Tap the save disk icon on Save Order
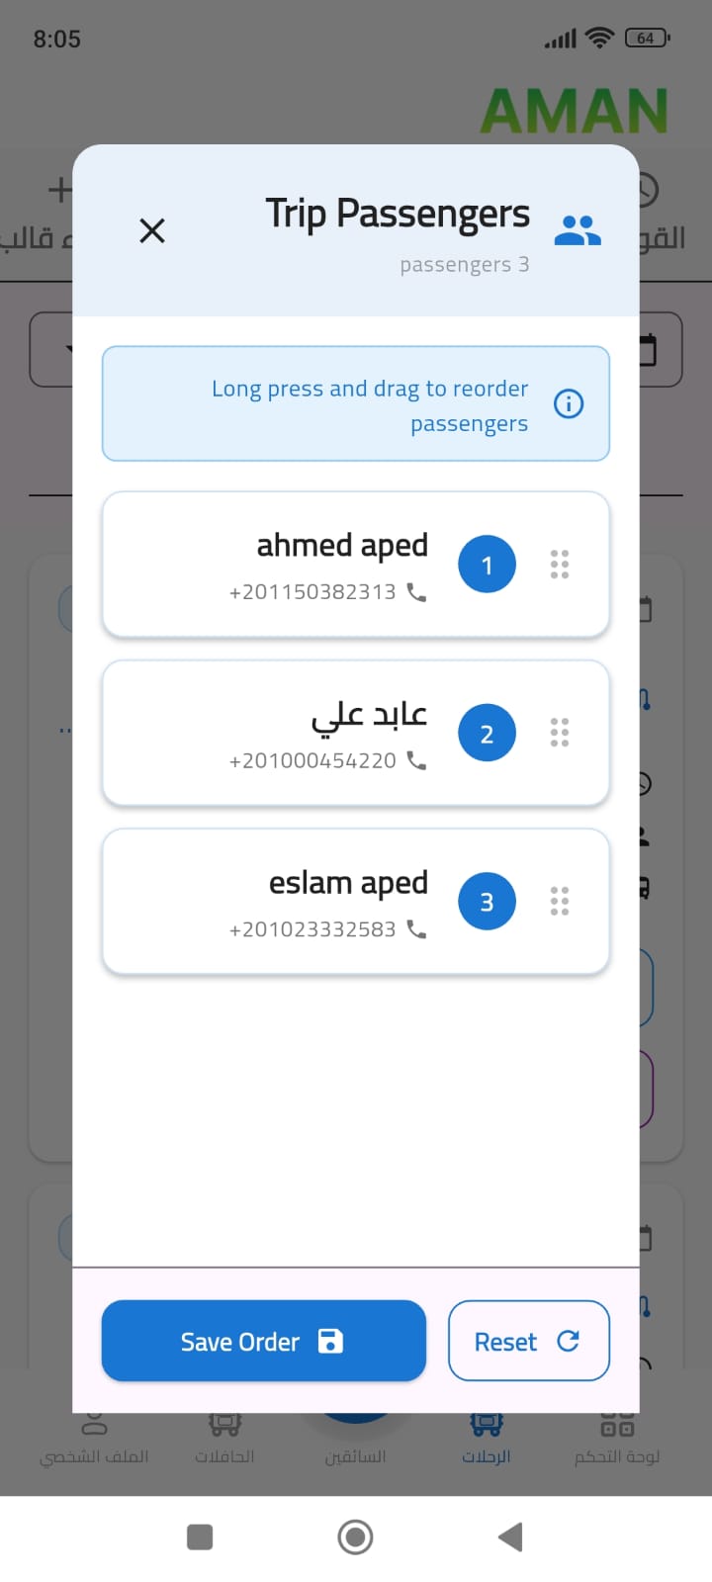Viewport: 712px width, 1582px height. pos(331,1342)
